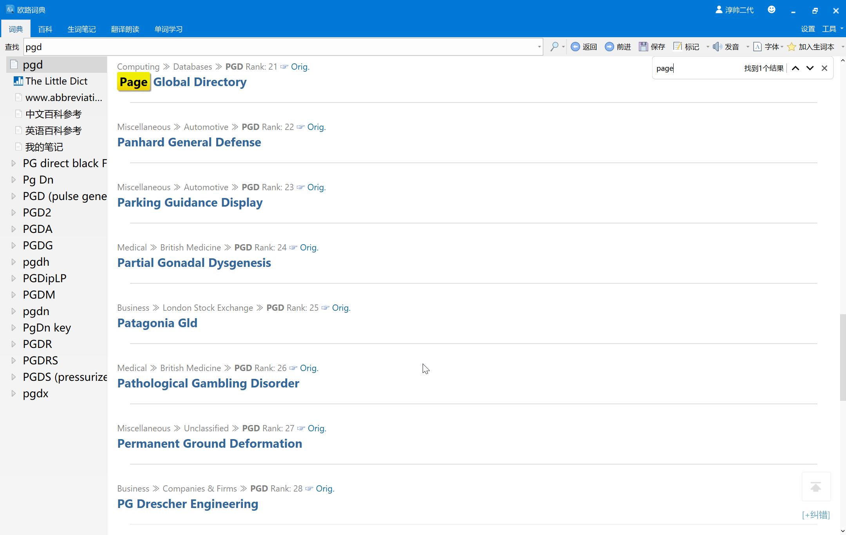Switch to the 百科 tab
This screenshot has height=535, width=846.
tap(45, 29)
